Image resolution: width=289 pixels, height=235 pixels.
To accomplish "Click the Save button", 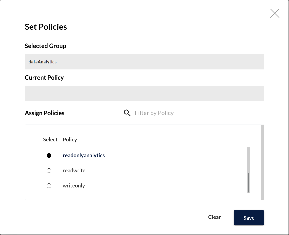I will click(x=249, y=217).
